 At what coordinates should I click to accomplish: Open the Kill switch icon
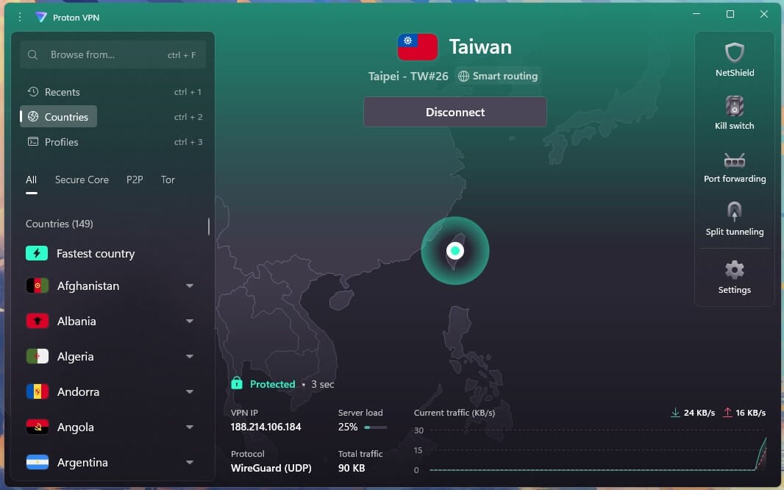[x=735, y=106]
